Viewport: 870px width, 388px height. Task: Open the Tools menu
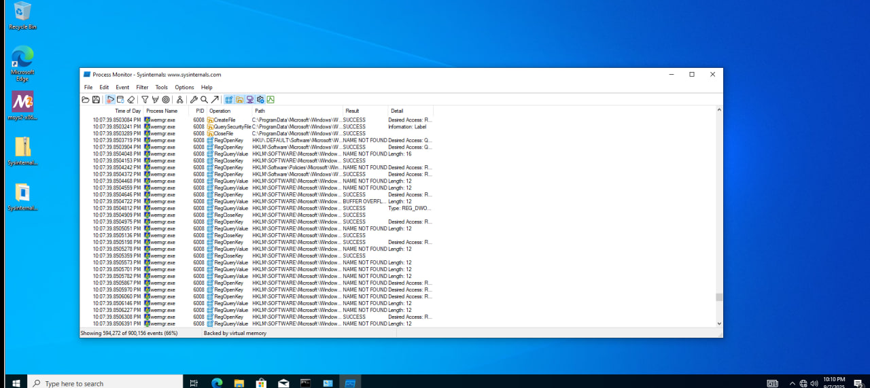point(161,87)
